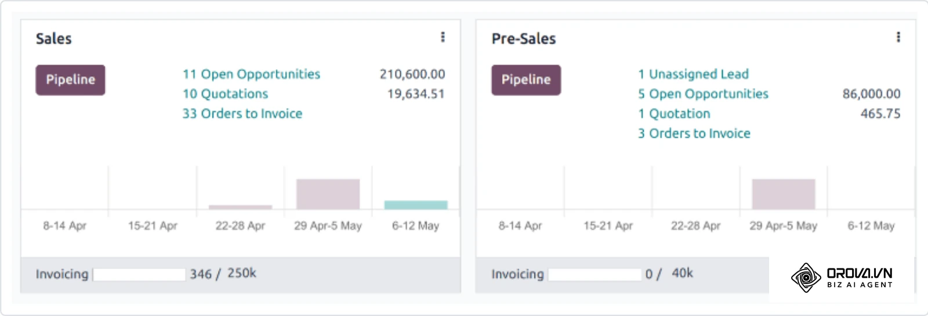Open 1 Unassigned Lead link
This screenshot has height=316, width=928.
694,74
